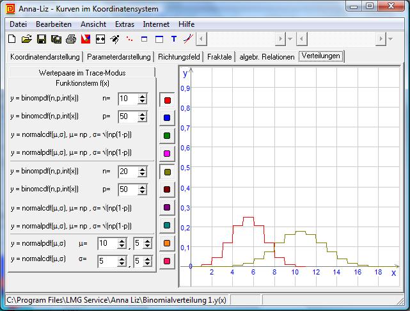Screen dimensions: 410x311
Task: Print the graph with the printer icon
Action: tap(71, 39)
